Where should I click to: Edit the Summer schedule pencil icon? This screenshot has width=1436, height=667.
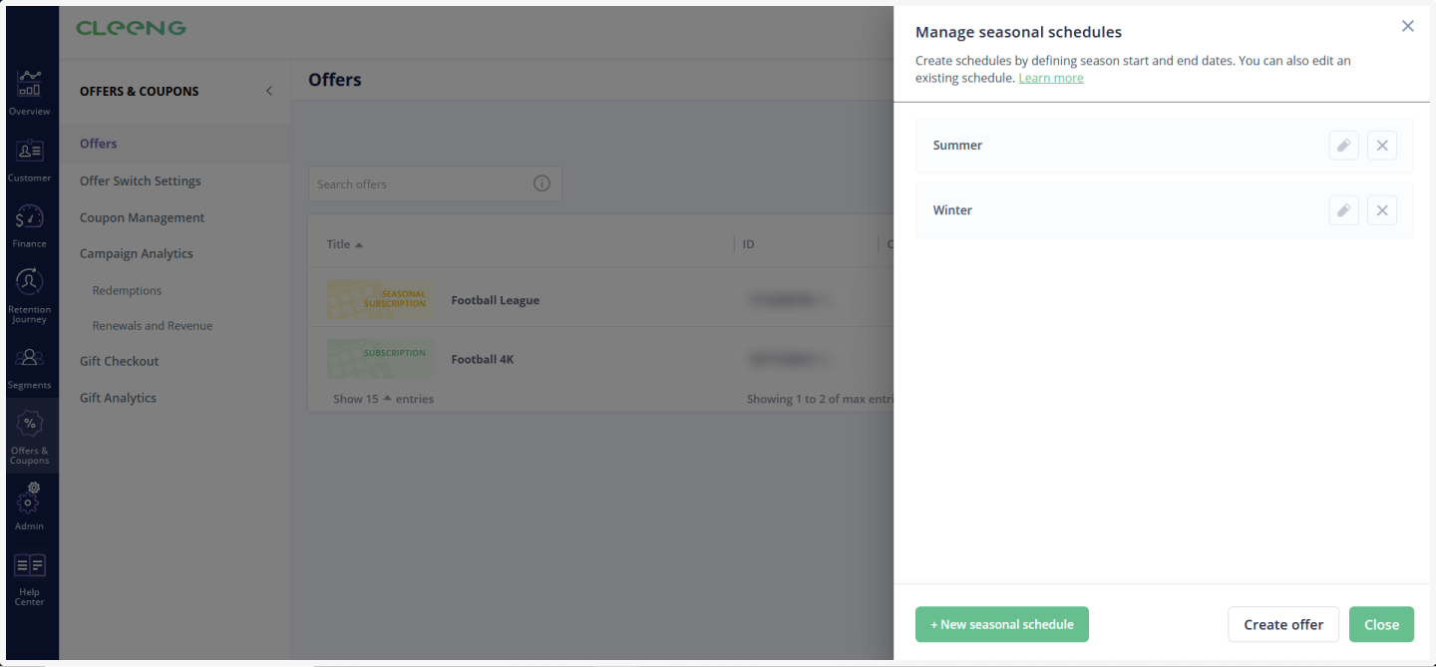[1344, 146]
